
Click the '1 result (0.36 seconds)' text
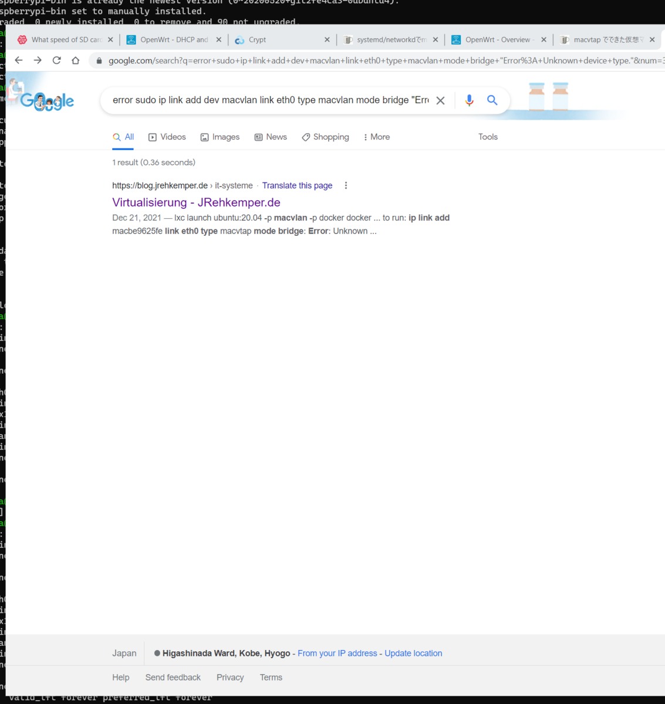tap(154, 163)
